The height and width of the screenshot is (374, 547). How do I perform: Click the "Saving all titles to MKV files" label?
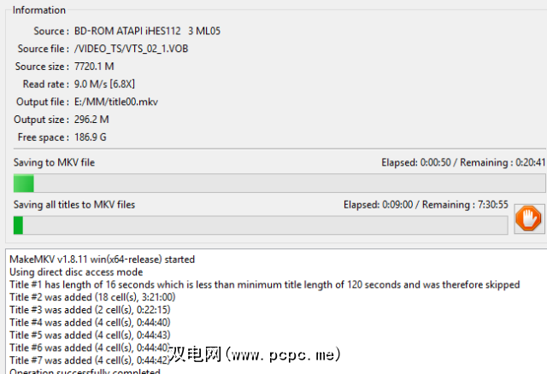74,205
